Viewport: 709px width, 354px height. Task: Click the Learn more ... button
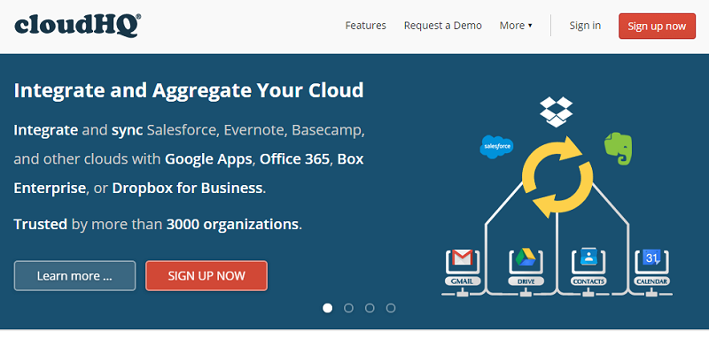(74, 275)
